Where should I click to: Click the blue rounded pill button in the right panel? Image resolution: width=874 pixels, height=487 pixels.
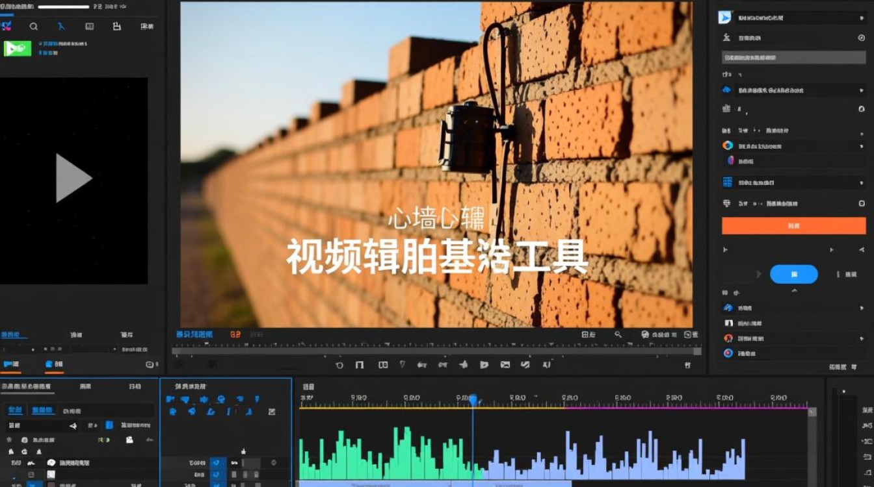(794, 274)
